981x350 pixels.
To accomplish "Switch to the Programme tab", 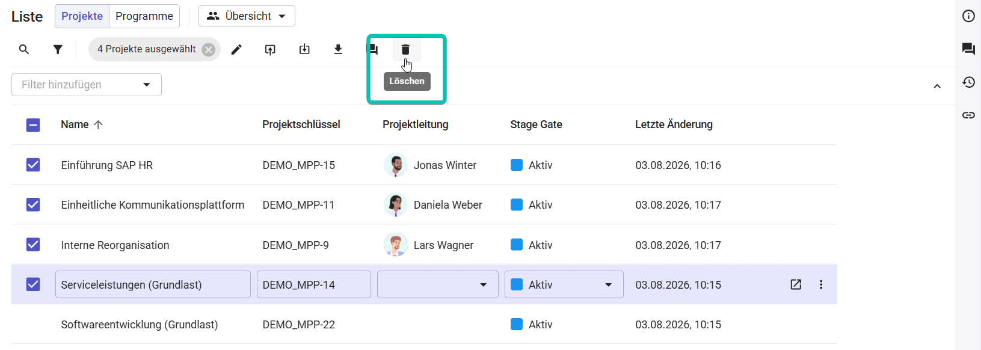I will pyautogui.click(x=144, y=16).
